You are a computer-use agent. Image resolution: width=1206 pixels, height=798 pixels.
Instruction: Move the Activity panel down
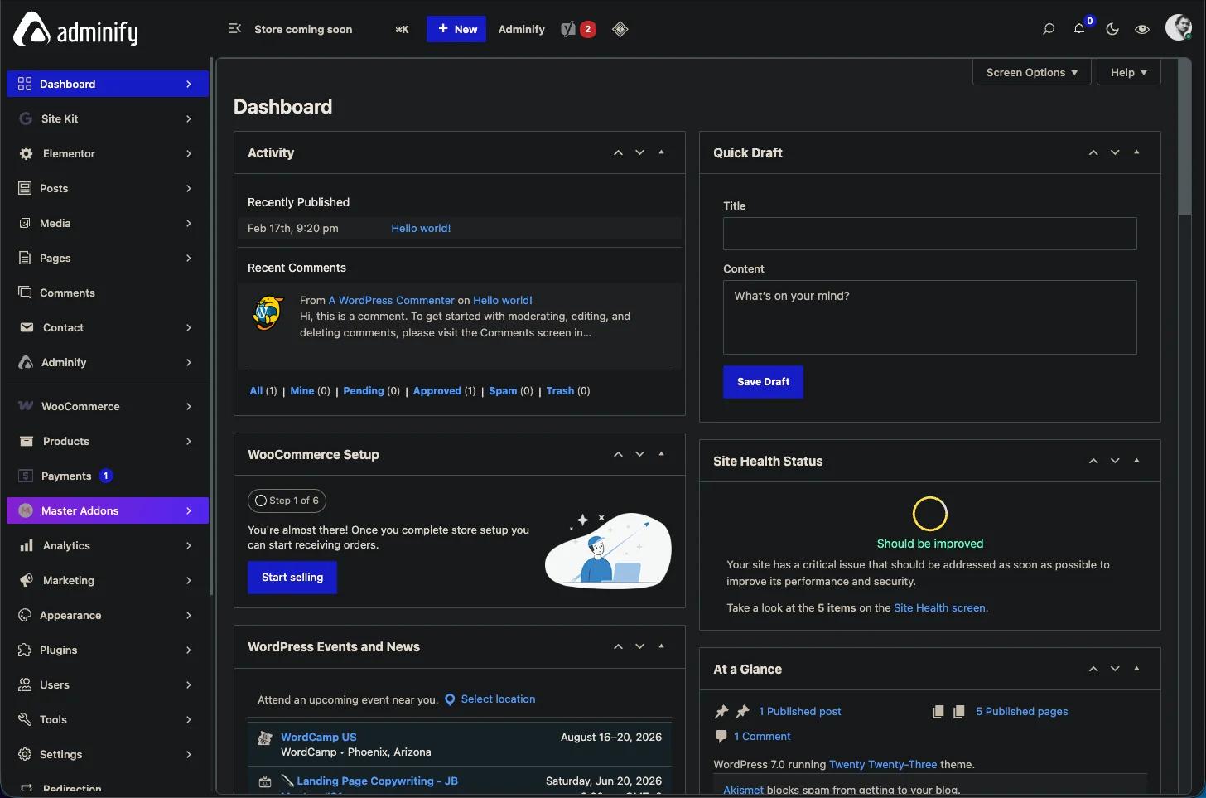pyautogui.click(x=639, y=152)
